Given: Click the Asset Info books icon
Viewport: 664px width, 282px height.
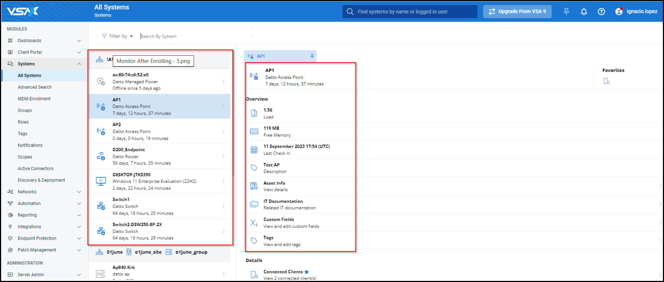Looking at the screenshot, I should [254, 186].
